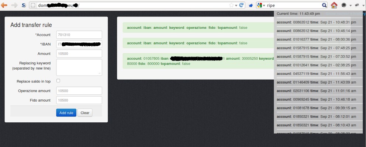Click the search magnifier icon
The height and width of the screenshot is (147, 366).
[x=324, y=5]
